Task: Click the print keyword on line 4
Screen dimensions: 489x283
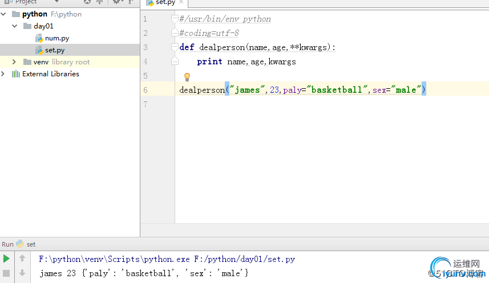Action: [x=209, y=61]
